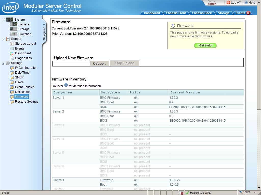Viewport: 261px width, 195px height.
Task: Click the Switches icon in System tree
Action: pos(13,34)
